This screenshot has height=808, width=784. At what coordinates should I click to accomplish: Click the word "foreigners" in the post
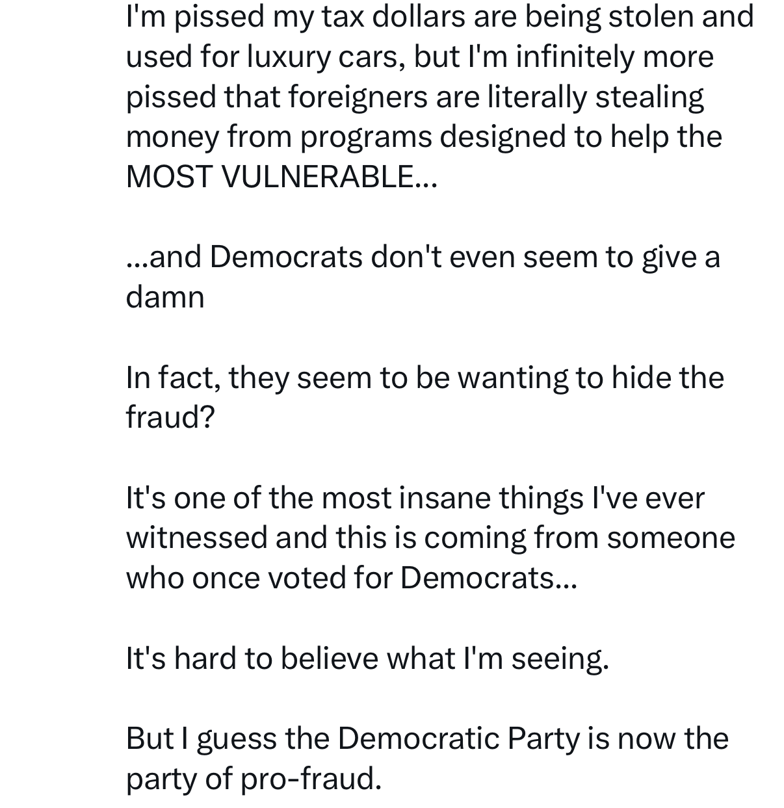(357, 97)
